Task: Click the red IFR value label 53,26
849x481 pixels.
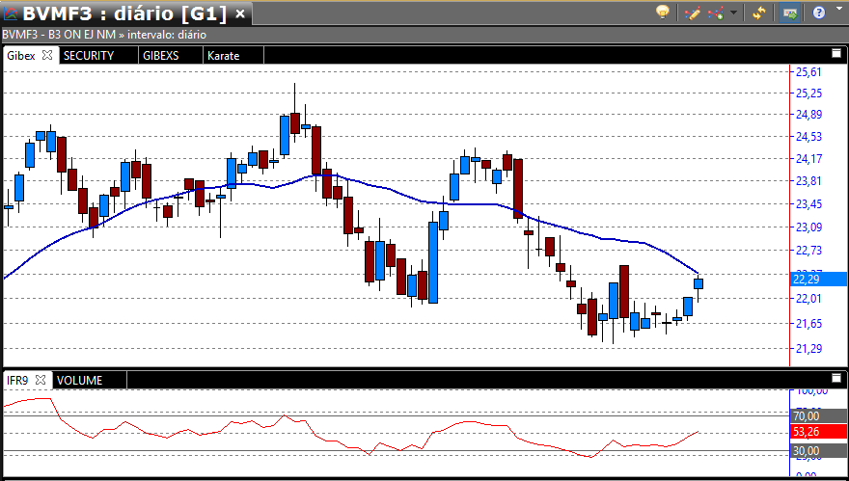Action: 807,431
